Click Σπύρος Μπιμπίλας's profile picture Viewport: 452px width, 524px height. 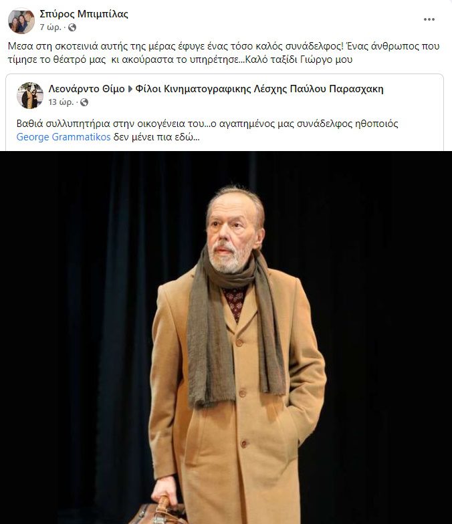click(21, 21)
